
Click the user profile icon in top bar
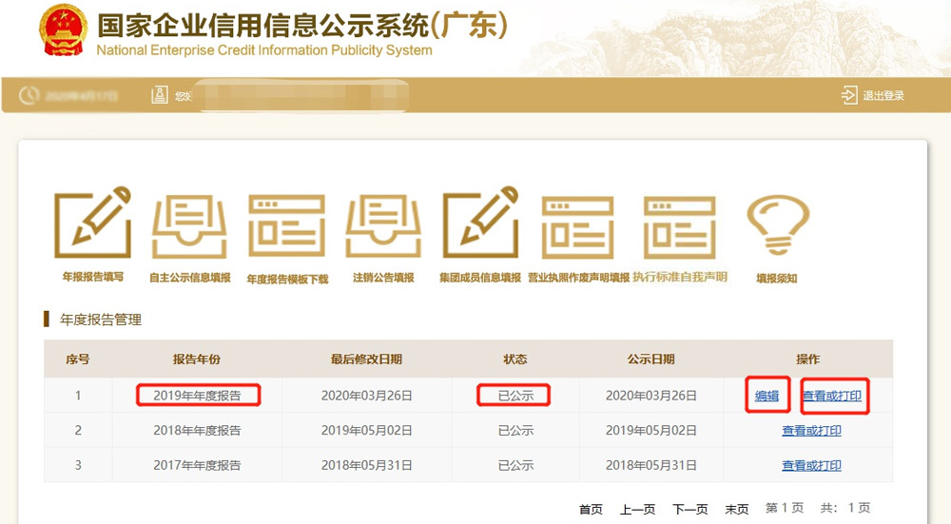160,95
